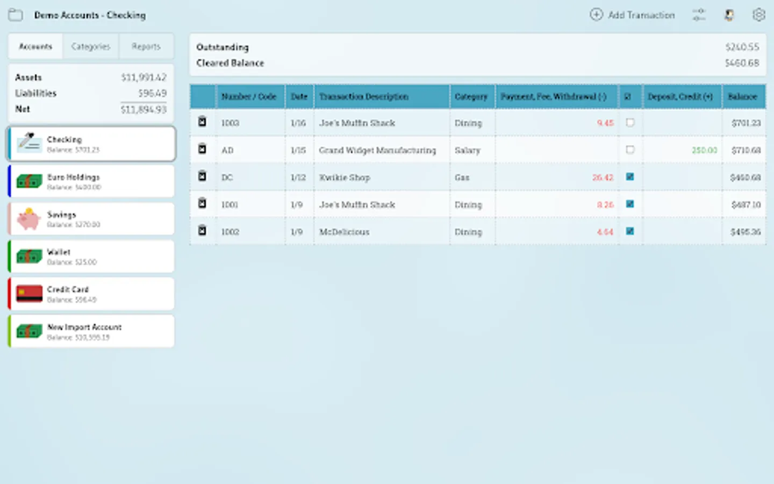Screen dimensions: 774x484
Task: Open the folder icon beside Demo Accounts
Action: pyautogui.click(x=16, y=15)
